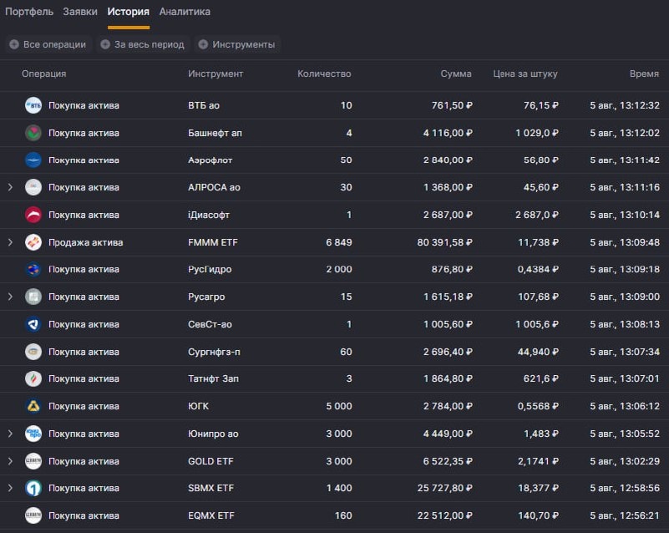This screenshot has width=669, height=533.
Task: Click the Татнфт 3ап logo icon
Action: (33, 378)
